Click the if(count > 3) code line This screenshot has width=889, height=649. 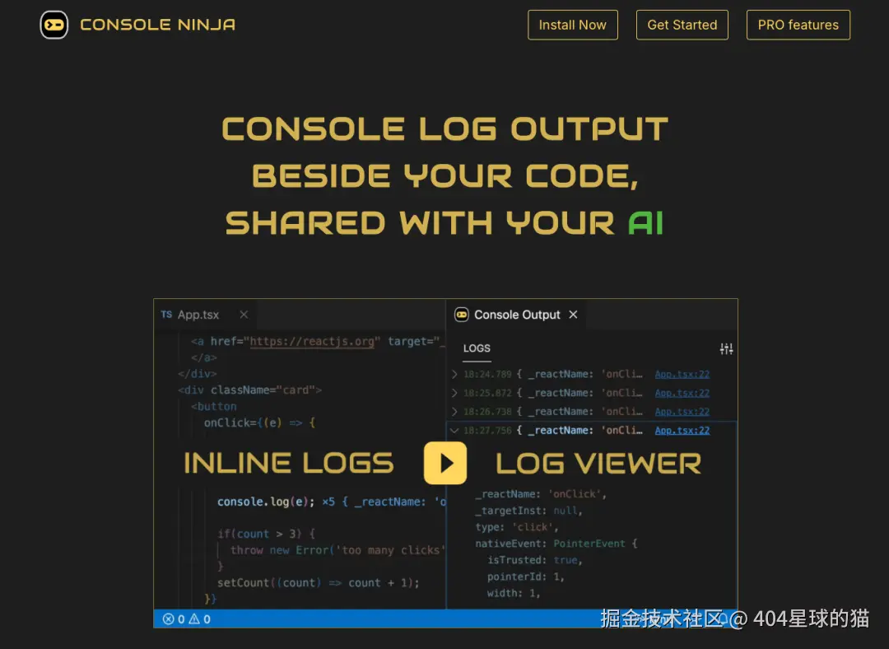(266, 534)
